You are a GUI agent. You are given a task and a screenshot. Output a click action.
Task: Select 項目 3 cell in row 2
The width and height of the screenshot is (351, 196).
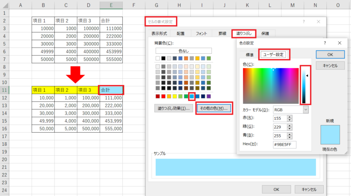click(89, 21)
